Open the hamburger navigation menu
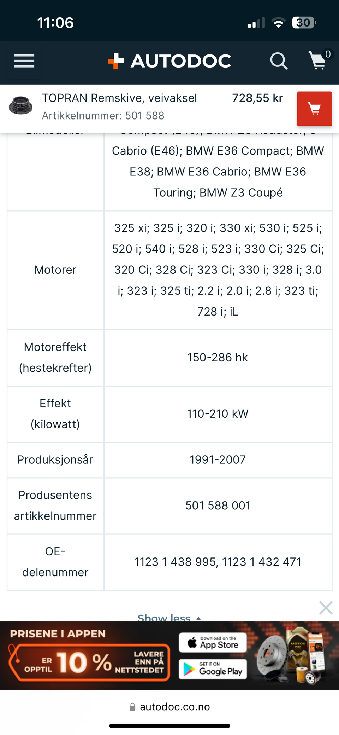The width and height of the screenshot is (339, 735). coord(24,61)
